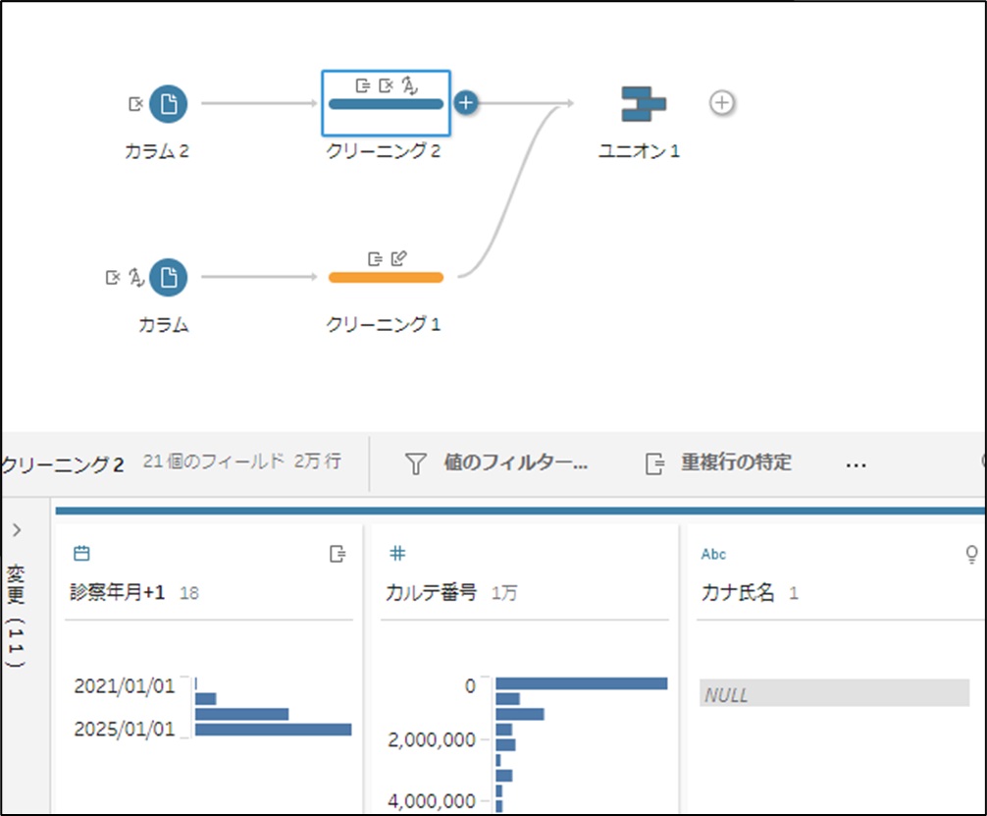Click the remove-field icon left of カラム 2
This screenshot has width=987, height=816.
pyautogui.click(x=135, y=103)
